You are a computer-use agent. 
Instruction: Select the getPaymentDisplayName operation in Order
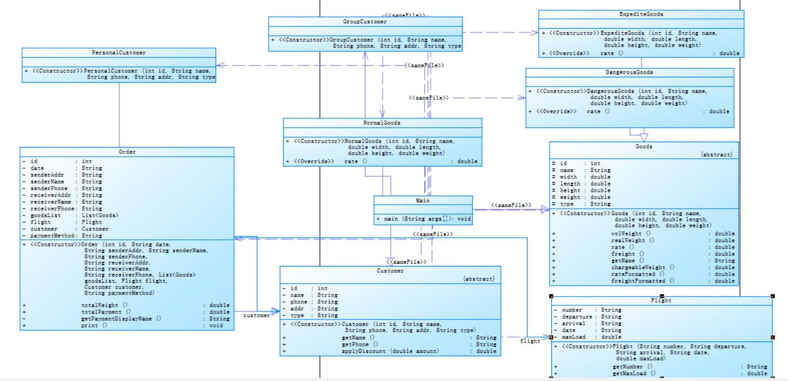[x=126, y=319]
